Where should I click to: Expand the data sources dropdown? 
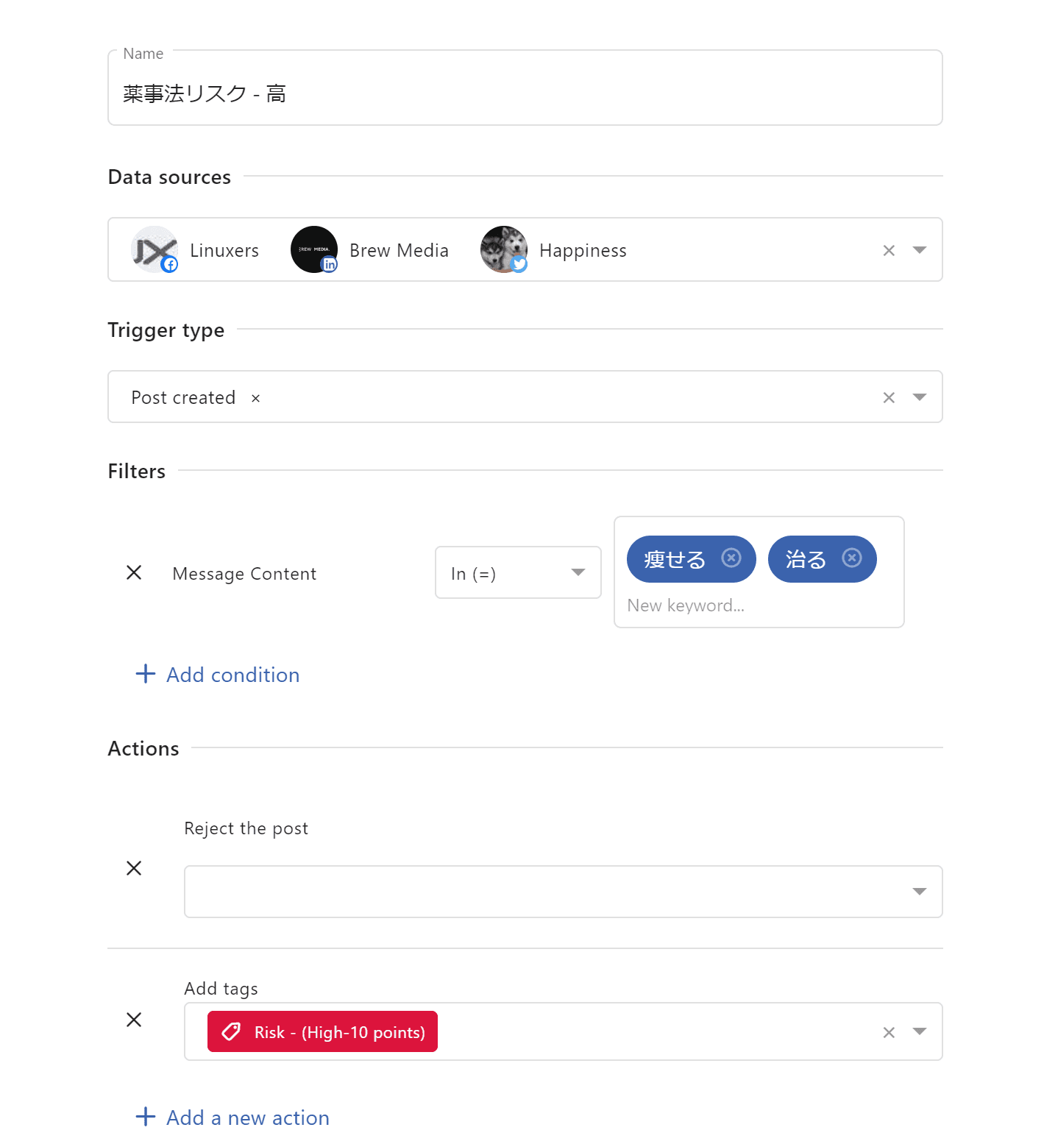coord(919,250)
